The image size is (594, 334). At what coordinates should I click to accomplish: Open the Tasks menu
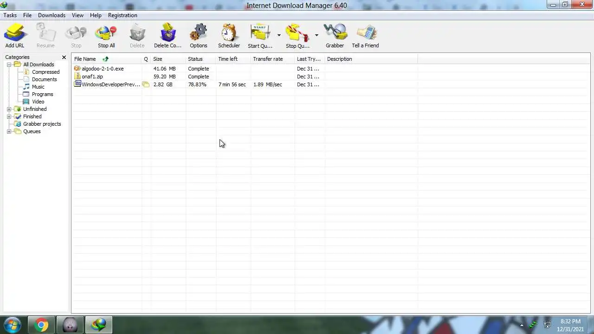[10, 15]
